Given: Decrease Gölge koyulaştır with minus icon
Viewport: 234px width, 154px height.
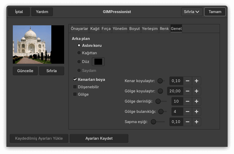Looking at the screenshot, I should point(188,91).
